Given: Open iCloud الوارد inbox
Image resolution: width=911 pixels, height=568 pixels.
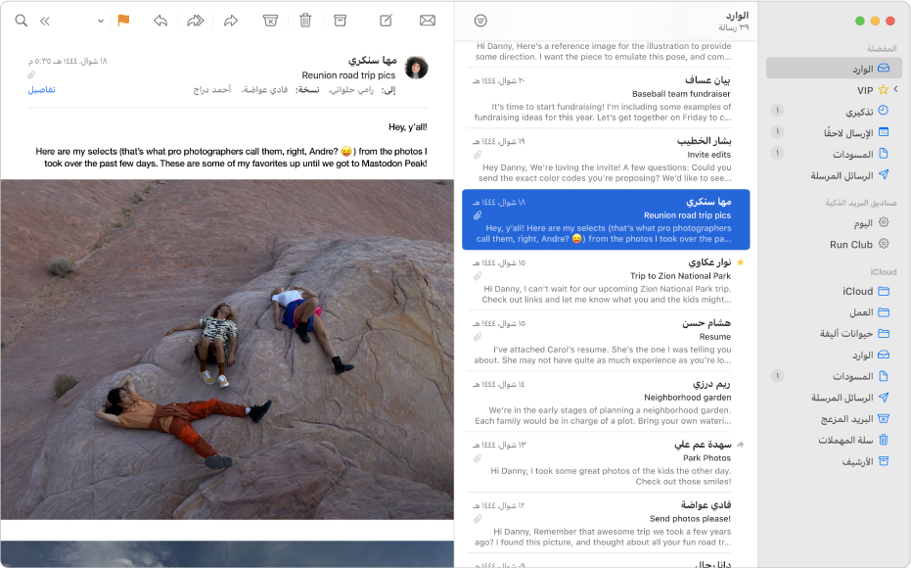Looking at the screenshot, I should point(834,355).
